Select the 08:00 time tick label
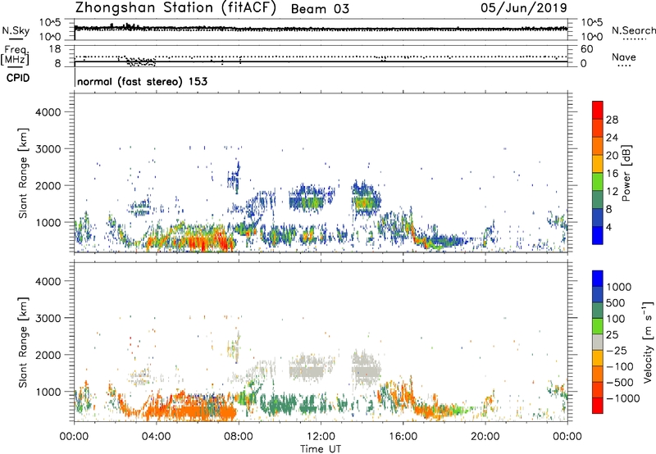This screenshot has height=454, width=656. pyautogui.click(x=239, y=437)
